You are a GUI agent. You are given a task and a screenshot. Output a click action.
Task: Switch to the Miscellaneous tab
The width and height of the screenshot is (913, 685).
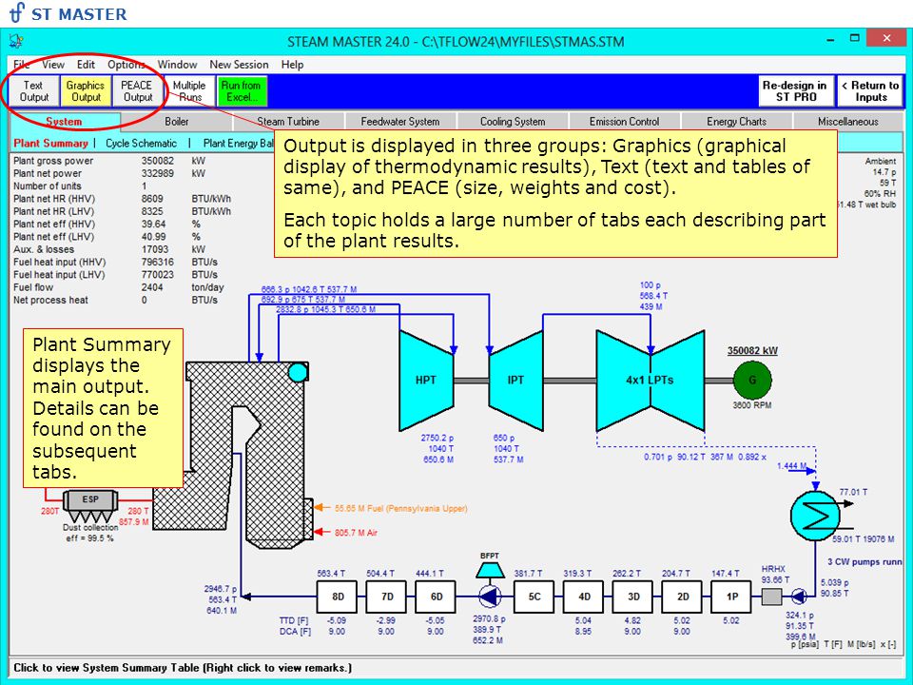[x=847, y=122]
